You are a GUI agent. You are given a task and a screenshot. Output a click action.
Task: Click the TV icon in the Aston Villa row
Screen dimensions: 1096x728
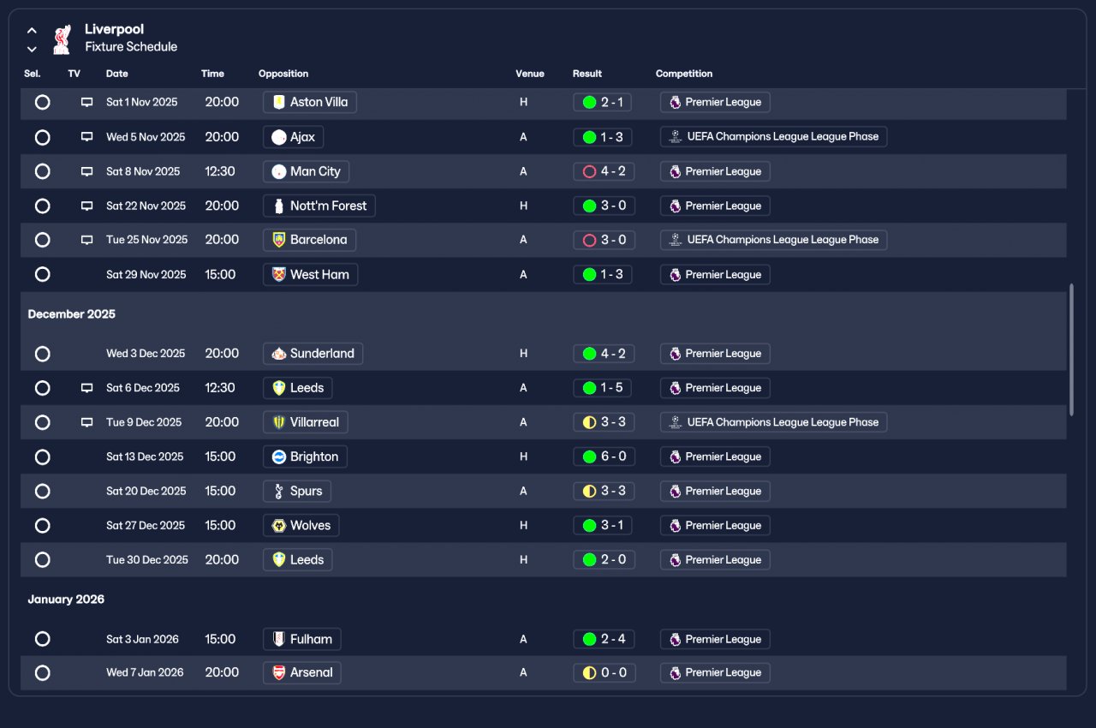click(86, 102)
